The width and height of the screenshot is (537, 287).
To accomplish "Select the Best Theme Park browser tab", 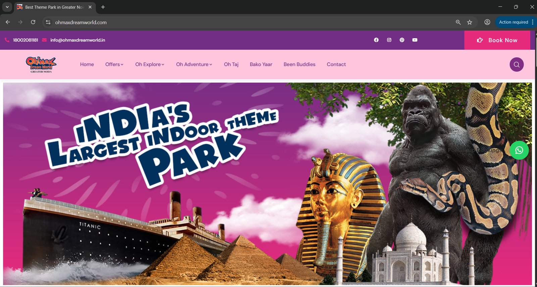I will tap(55, 7).
